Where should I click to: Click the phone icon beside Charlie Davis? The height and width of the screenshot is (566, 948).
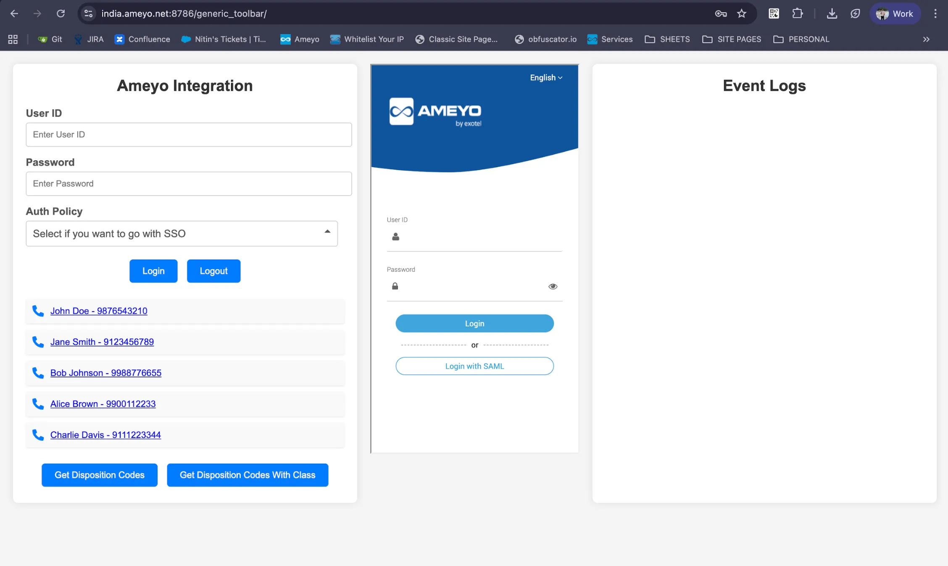[38, 435]
